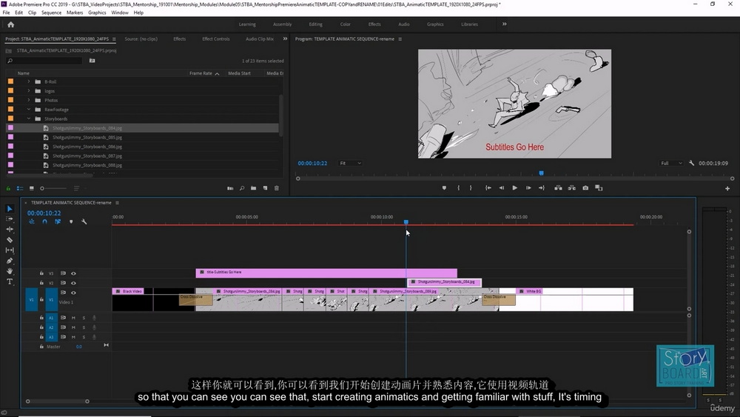
Task: Toggle V1 track output eye
Action: 73,293
